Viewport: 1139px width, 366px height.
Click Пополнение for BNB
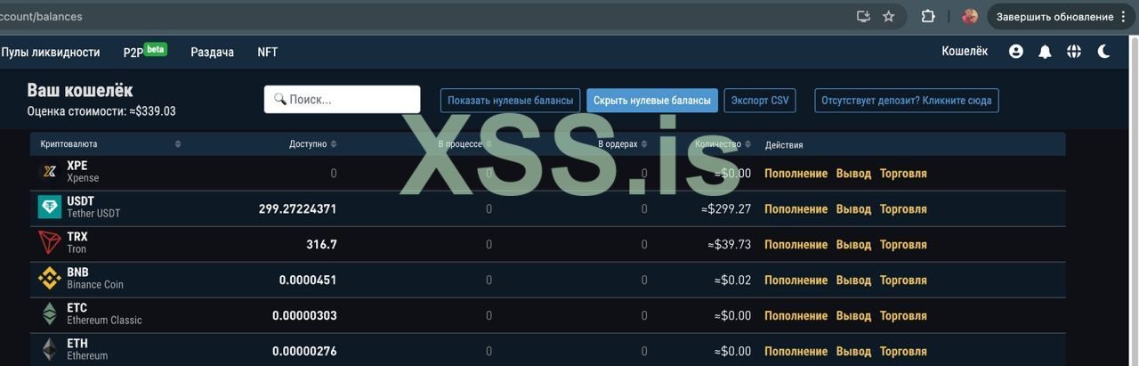tap(796, 280)
